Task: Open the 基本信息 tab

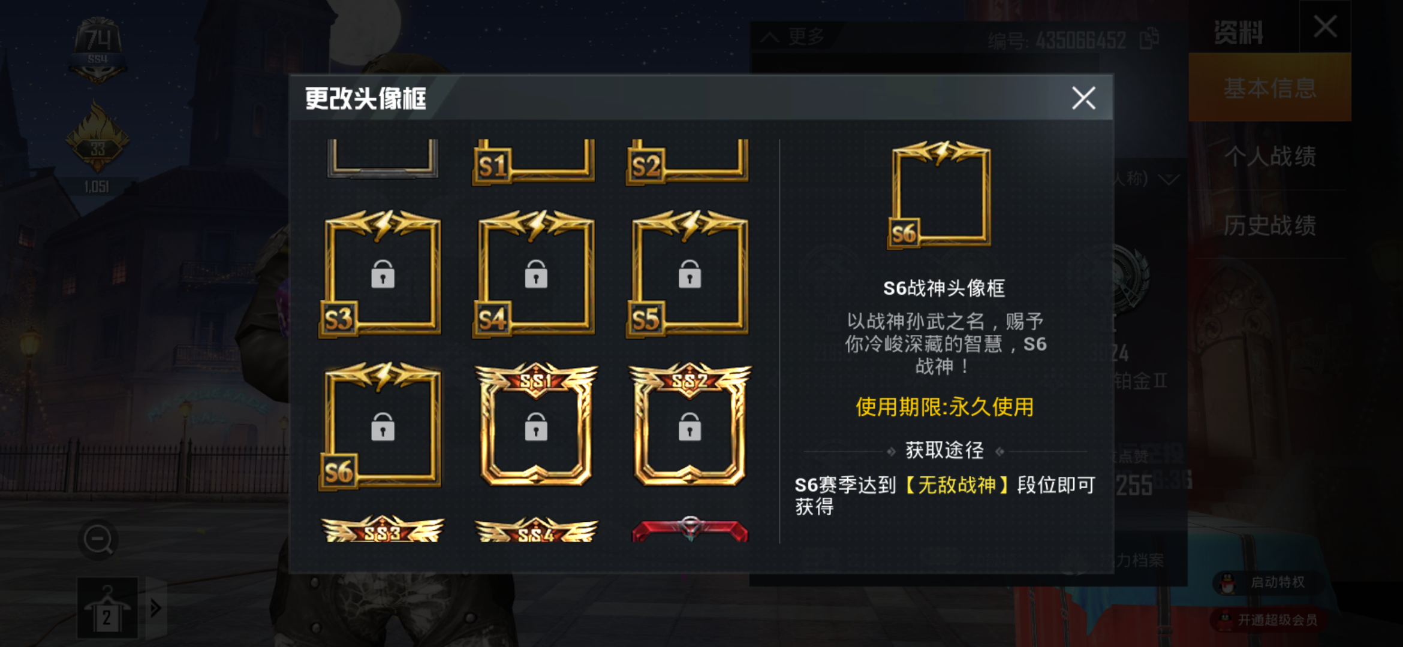Action: (1270, 87)
